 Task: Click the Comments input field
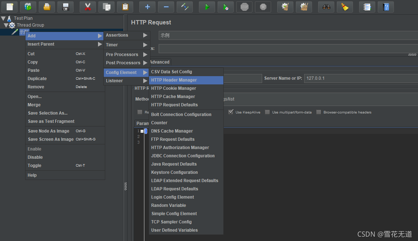click(288, 48)
